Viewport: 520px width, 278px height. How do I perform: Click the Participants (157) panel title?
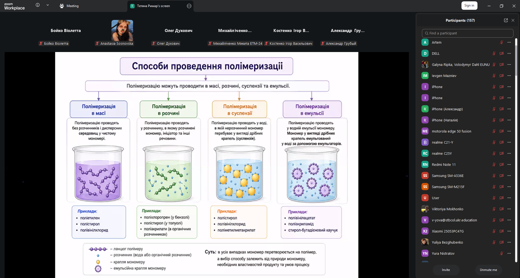460,20
